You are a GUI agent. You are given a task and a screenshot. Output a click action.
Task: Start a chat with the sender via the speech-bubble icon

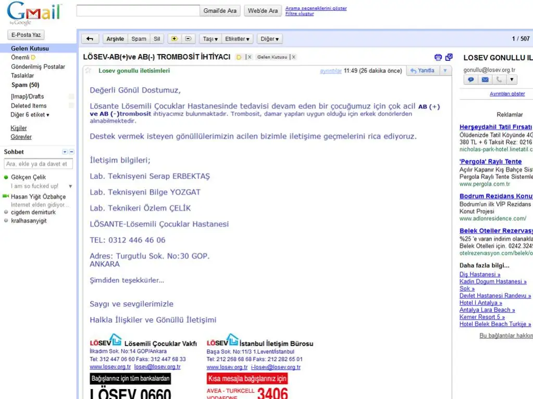[471, 80]
